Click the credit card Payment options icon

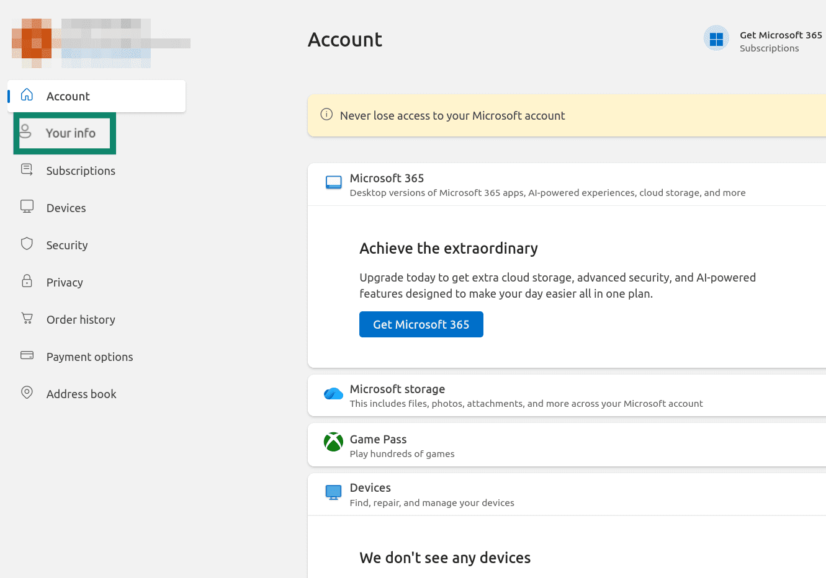27,355
